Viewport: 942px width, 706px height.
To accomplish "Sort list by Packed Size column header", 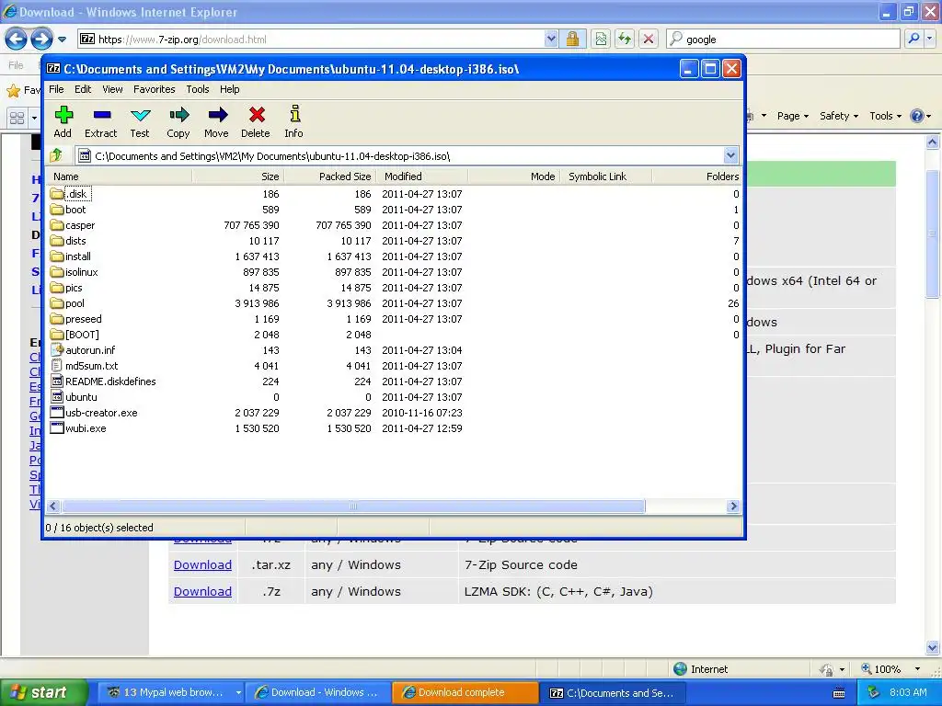I will tap(330, 176).
